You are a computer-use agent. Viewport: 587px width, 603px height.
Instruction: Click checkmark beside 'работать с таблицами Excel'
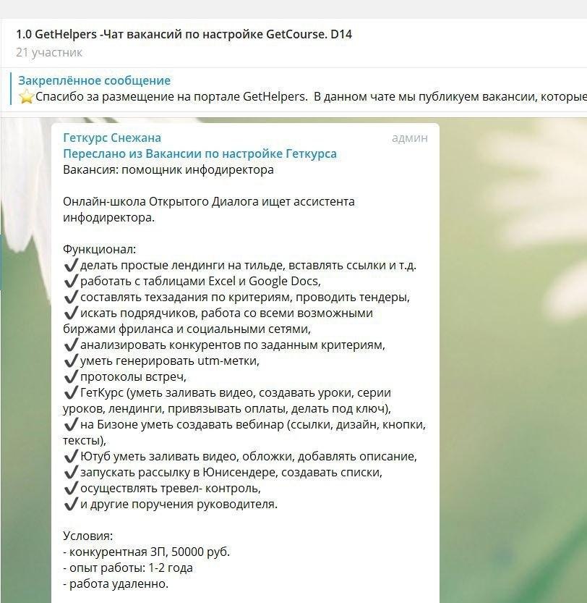[71, 281]
